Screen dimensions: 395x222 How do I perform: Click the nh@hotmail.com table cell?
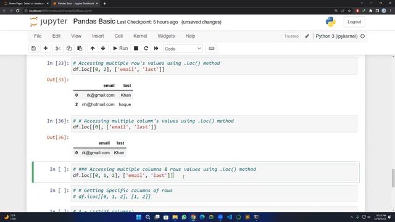[98, 104]
